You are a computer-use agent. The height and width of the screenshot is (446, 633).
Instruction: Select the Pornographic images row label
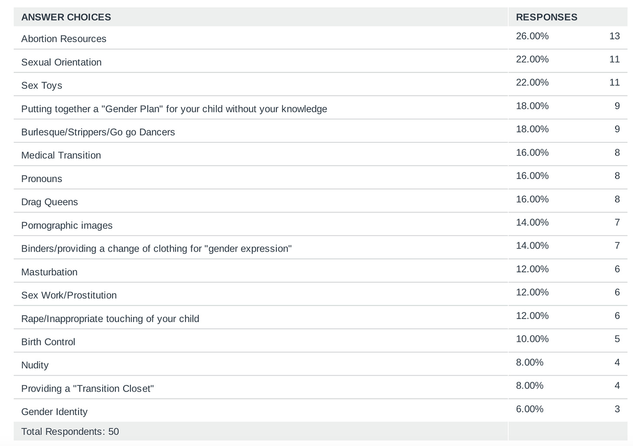point(67,225)
